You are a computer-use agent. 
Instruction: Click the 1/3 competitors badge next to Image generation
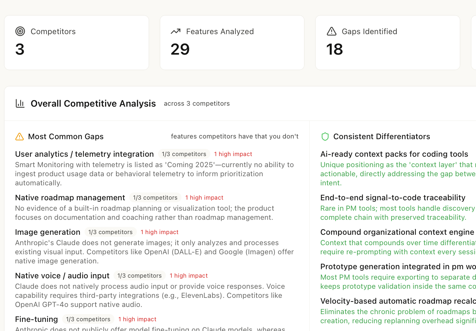(111, 232)
